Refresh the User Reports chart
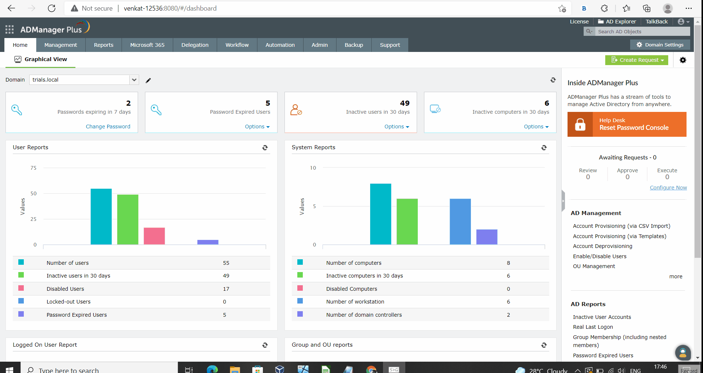Screen dimensions: 703x373 (x=265, y=147)
